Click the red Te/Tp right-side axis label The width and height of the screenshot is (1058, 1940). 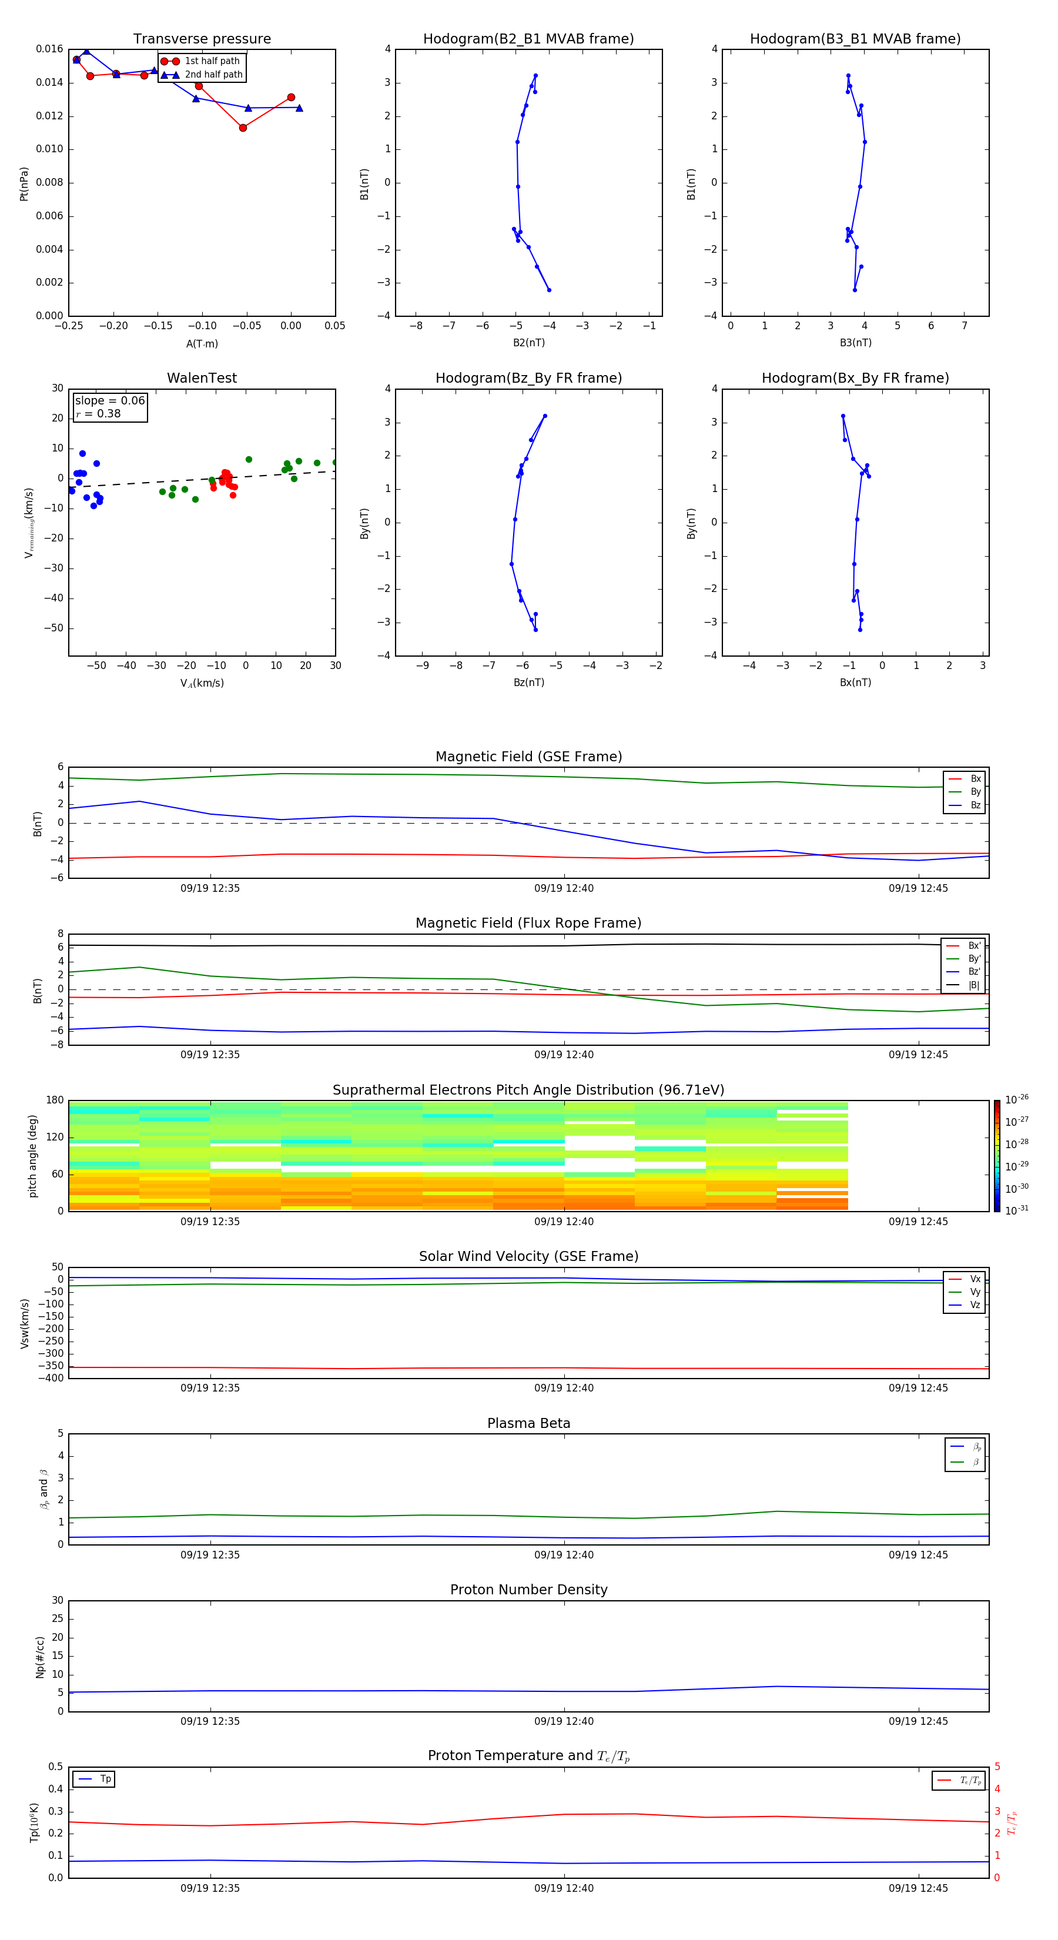(x=1012, y=1822)
